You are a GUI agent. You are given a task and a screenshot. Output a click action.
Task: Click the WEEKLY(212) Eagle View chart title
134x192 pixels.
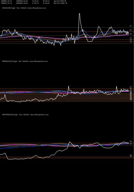point(25,61)
